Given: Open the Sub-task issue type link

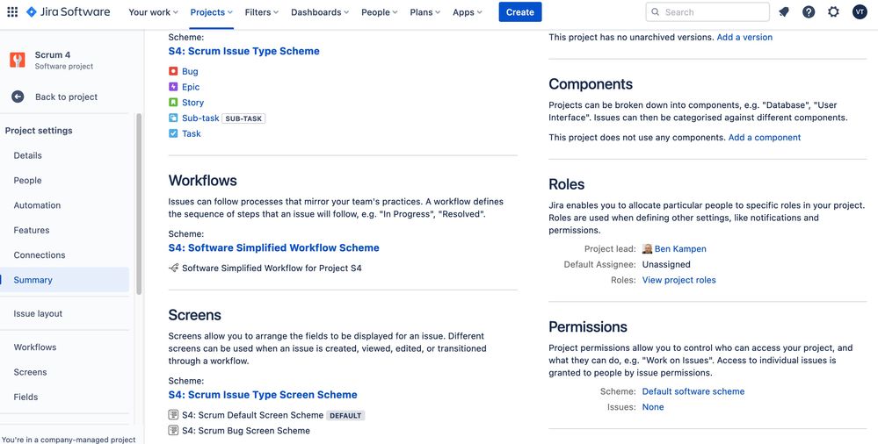Looking at the screenshot, I should click(200, 118).
